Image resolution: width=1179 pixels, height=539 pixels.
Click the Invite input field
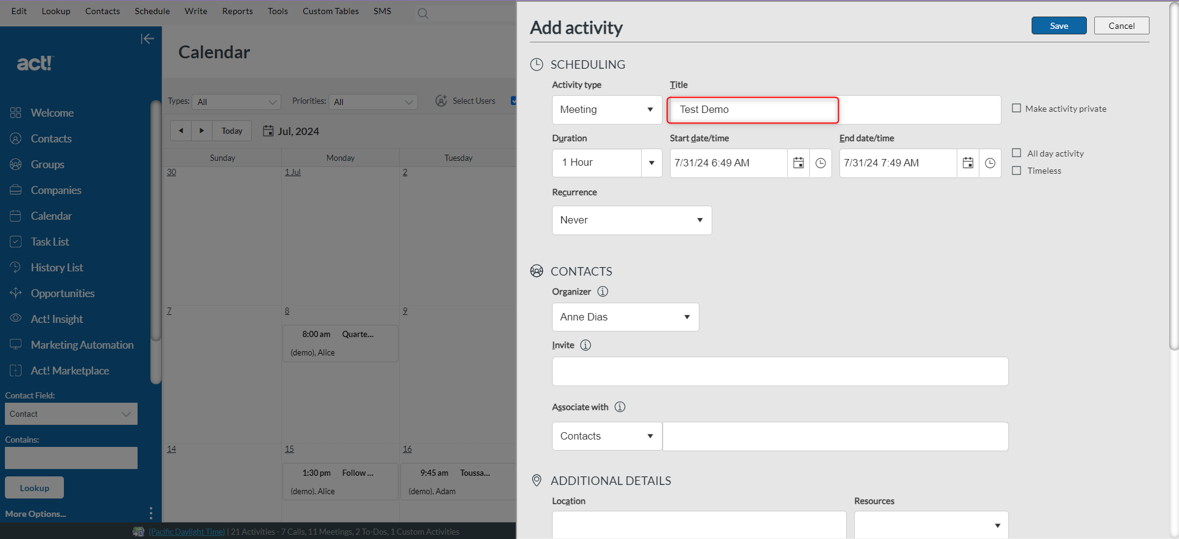click(780, 371)
